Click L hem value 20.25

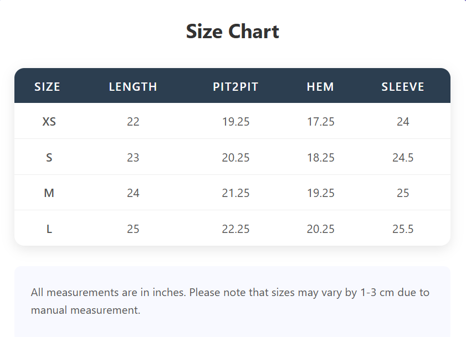coord(321,229)
